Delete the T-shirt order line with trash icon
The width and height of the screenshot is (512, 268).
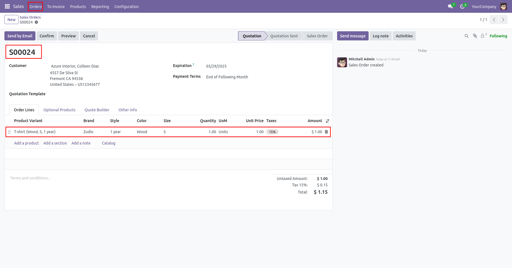[326, 132]
